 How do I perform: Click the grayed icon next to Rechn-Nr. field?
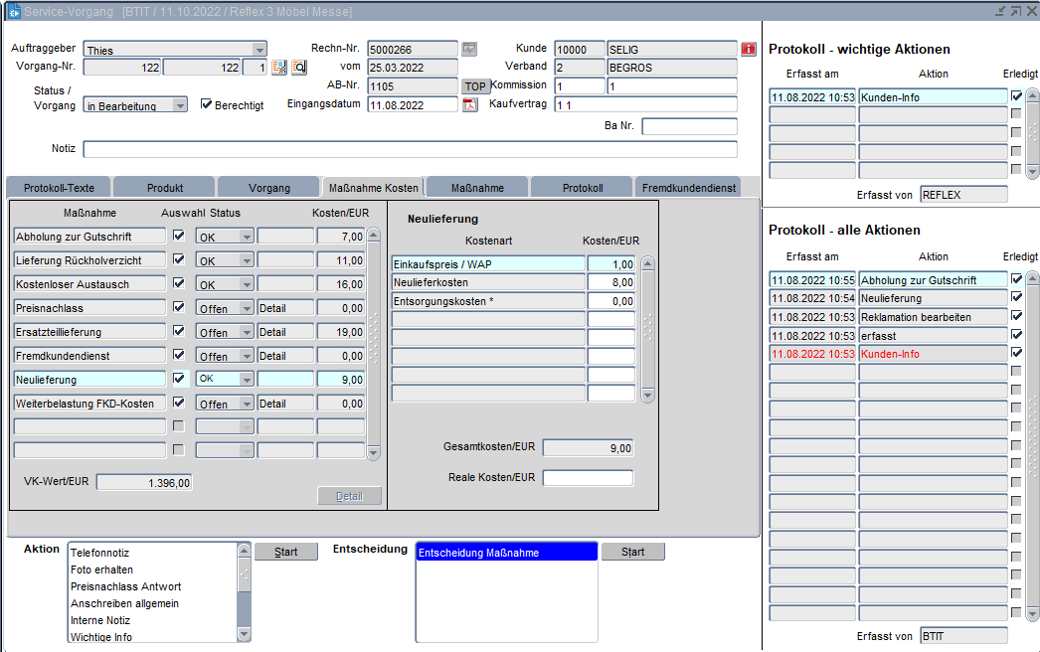click(470, 49)
